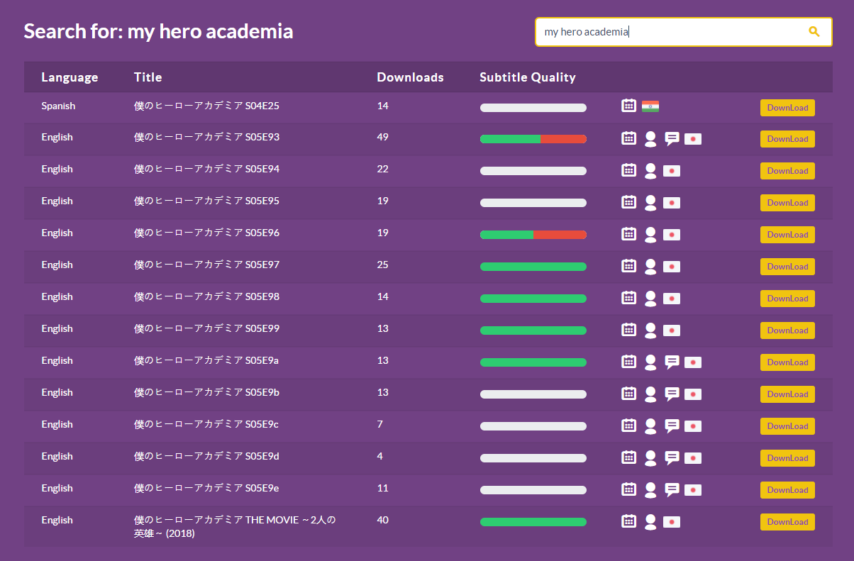Open comment icon in S05E9d row

(x=672, y=458)
